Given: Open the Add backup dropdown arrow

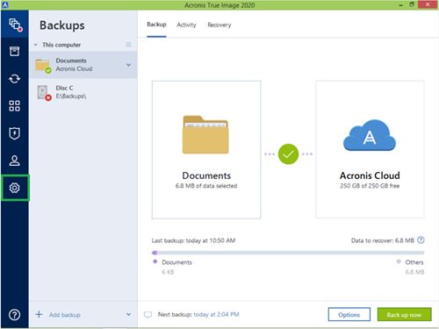Looking at the screenshot, I should point(128,314).
